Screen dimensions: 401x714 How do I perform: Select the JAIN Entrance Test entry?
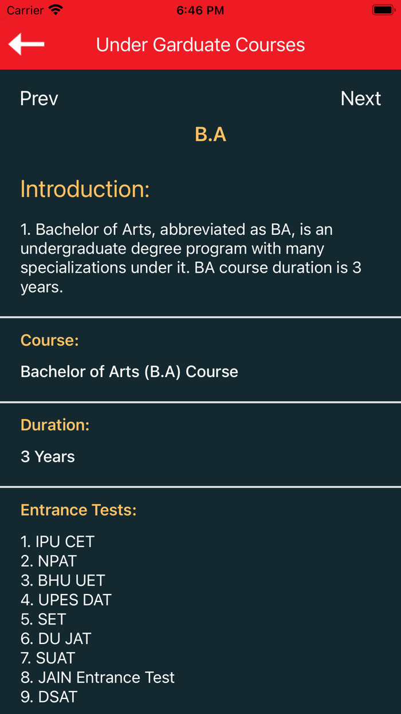[97, 677]
